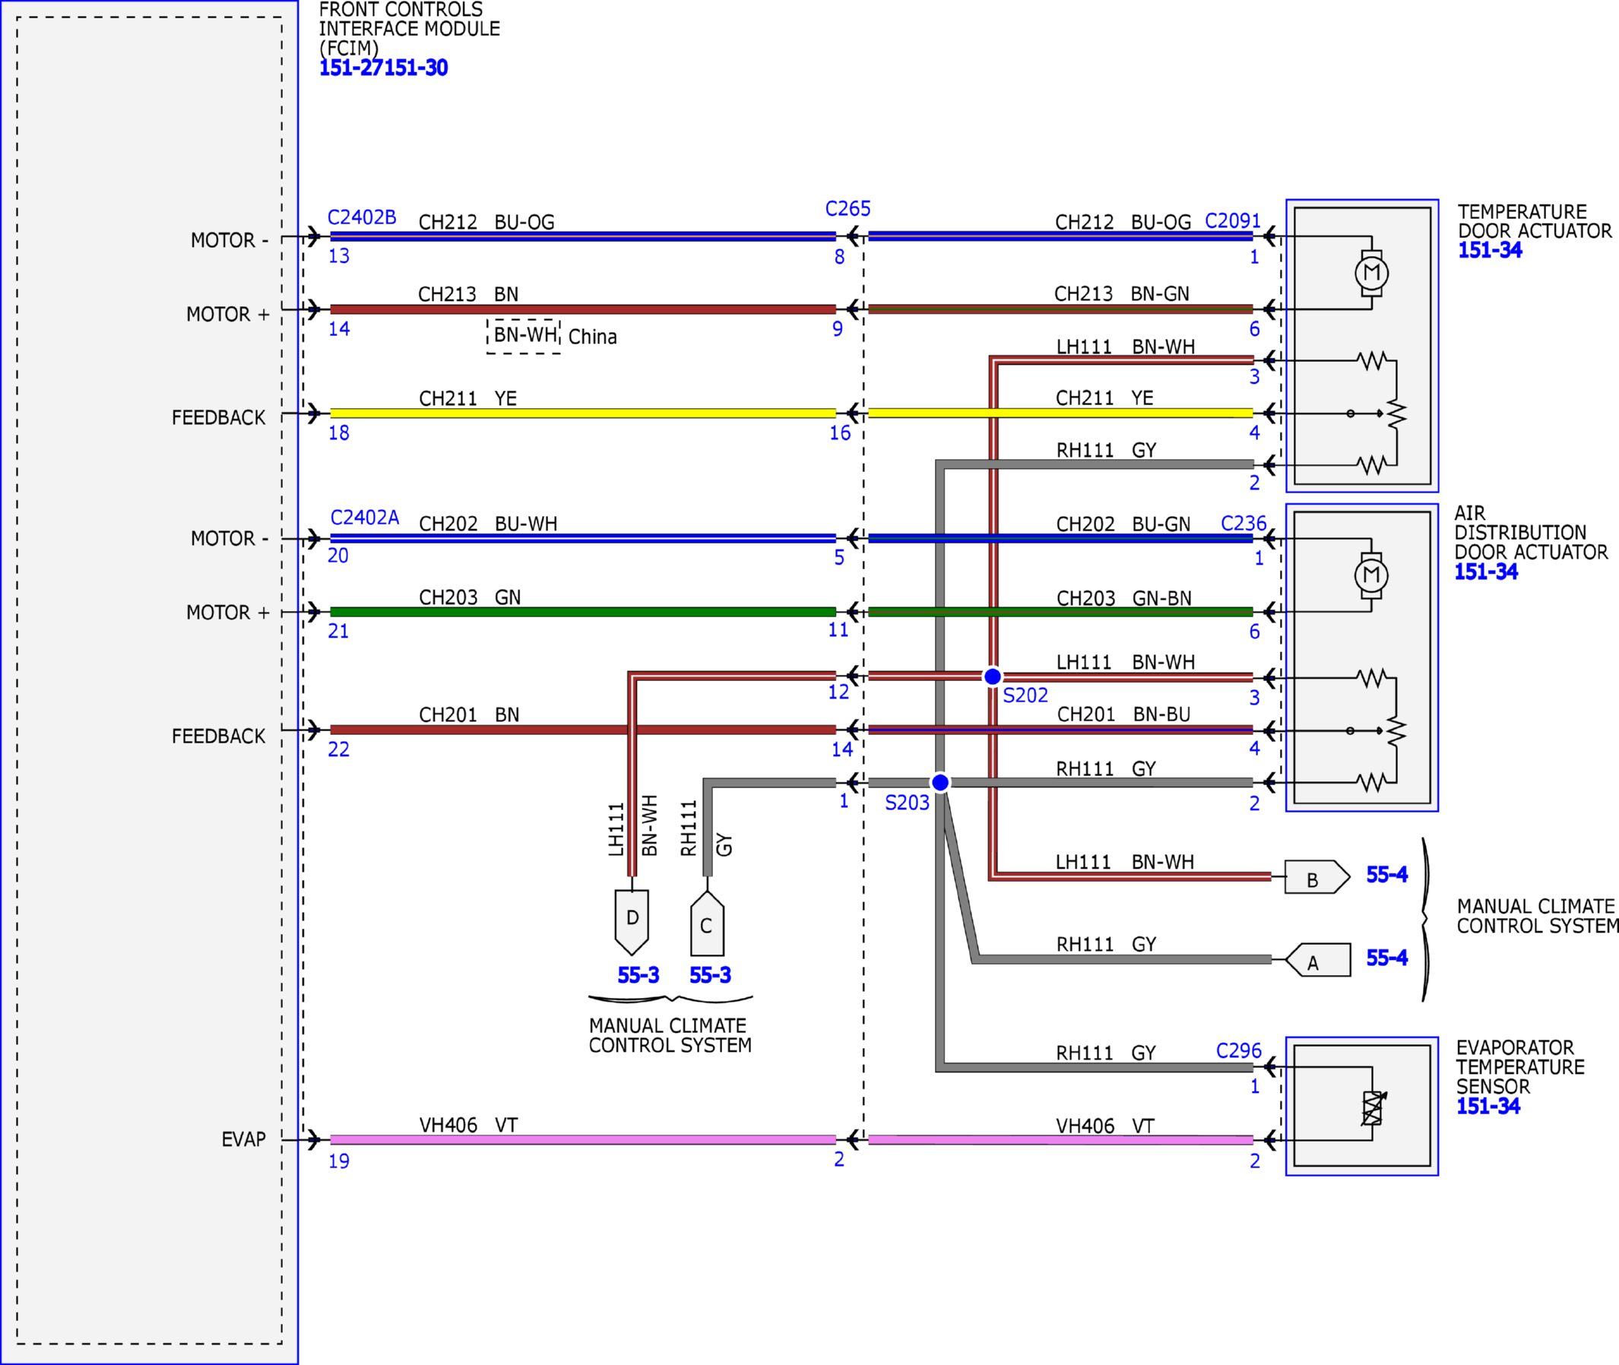Select the "CH203 GN-BN" wire label

point(1124,598)
